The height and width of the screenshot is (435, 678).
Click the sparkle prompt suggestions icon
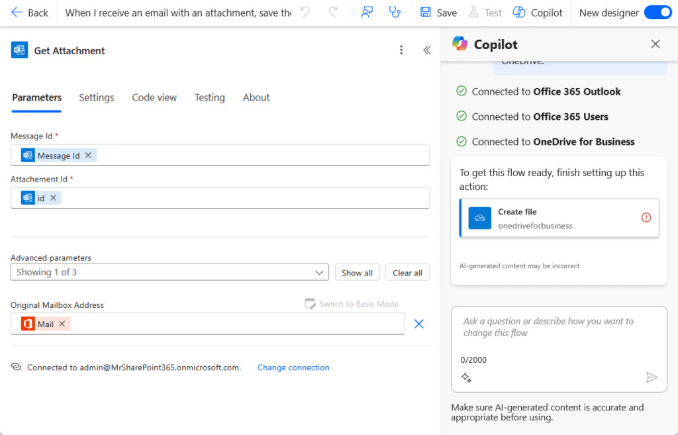[466, 377]
